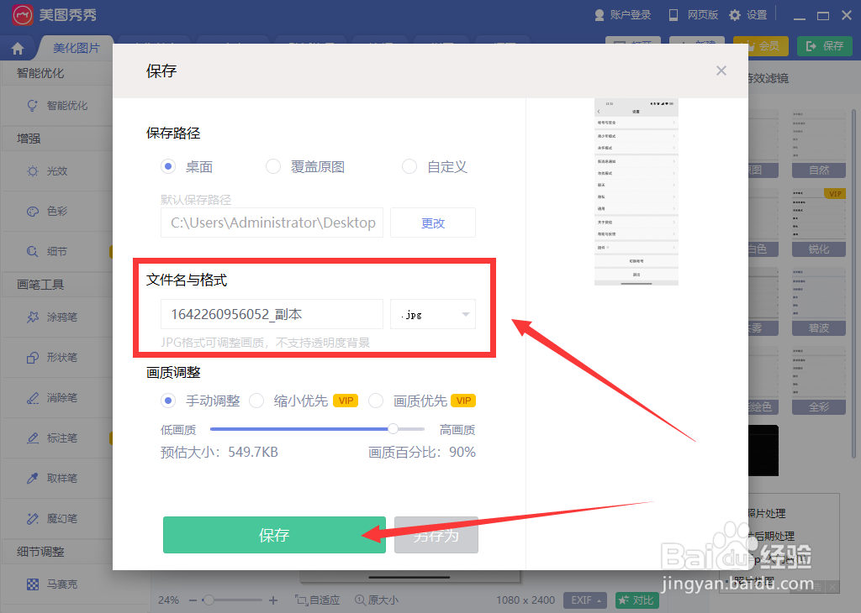Open the .jpg format dropdown
The height and width of the screenshot is (613, 861).
(x=432, y=314)
